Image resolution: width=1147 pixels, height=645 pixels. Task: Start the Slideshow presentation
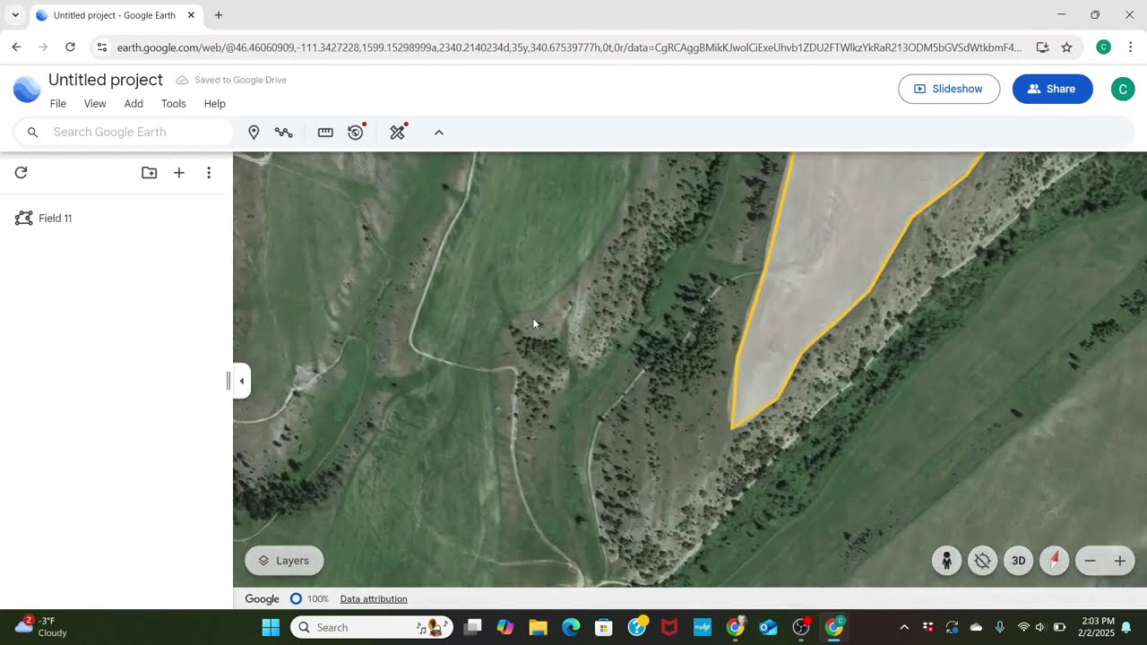coord(949,89)
